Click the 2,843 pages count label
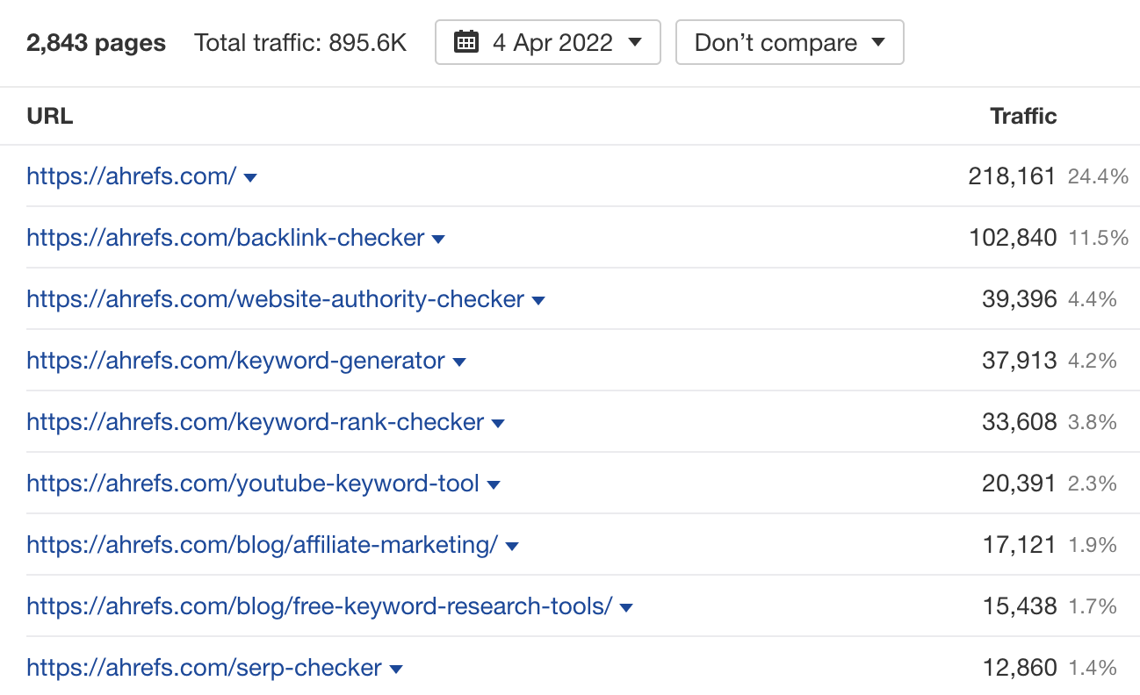 pyautogui.click(x=97, y=42)
